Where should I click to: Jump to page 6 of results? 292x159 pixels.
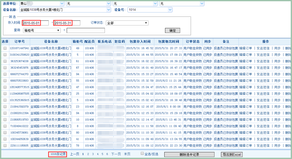coord(107,154)
